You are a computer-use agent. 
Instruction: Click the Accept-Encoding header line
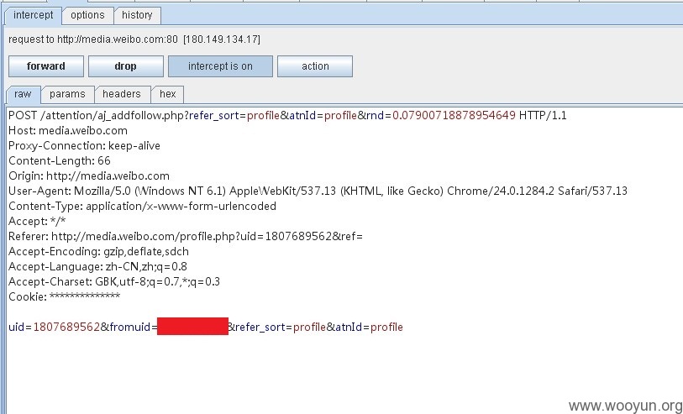[99, 252]
